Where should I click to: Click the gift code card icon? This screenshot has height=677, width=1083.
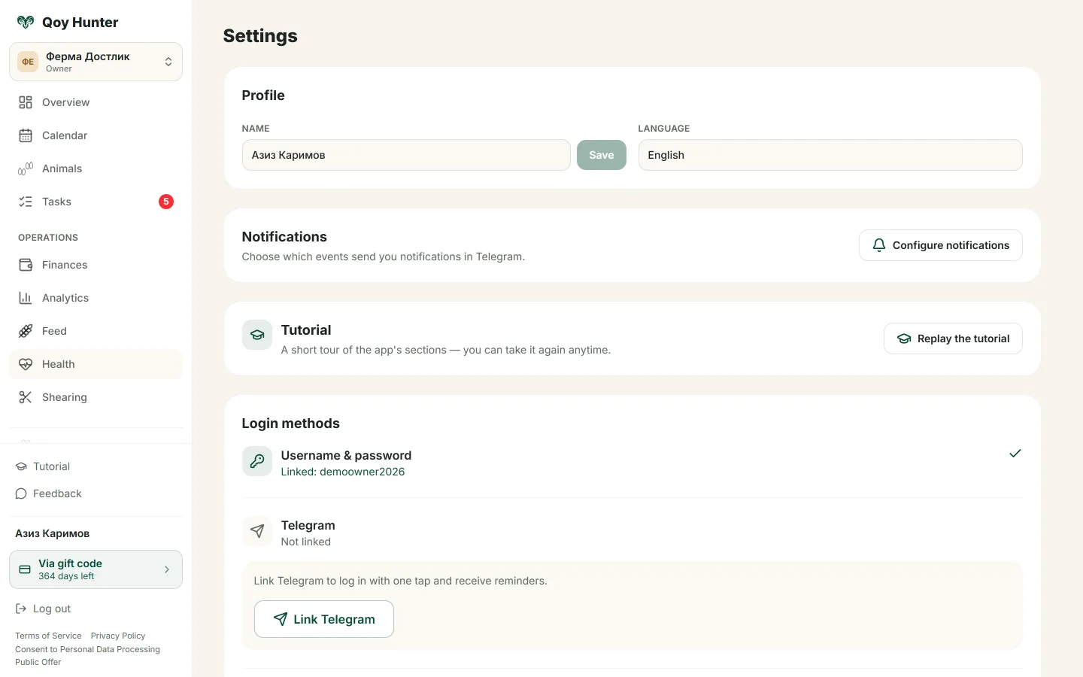click(25, 569)
